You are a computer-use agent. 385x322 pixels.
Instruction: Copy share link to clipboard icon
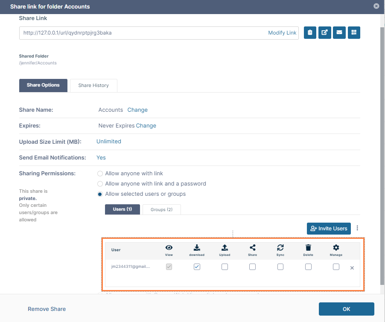coord(310,33)
